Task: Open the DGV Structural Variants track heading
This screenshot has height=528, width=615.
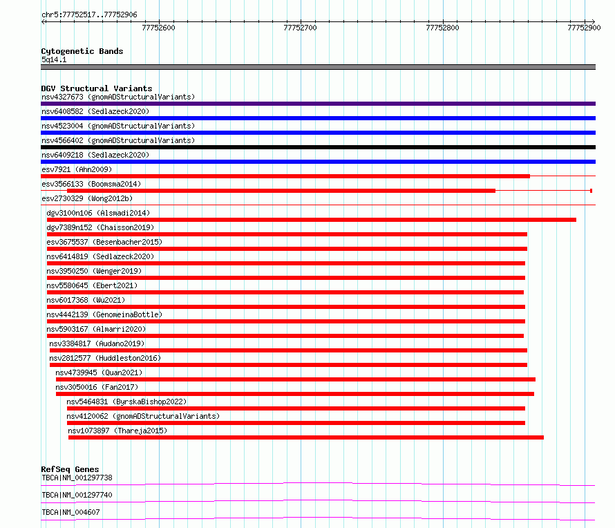Action: (x=97, y=88)
